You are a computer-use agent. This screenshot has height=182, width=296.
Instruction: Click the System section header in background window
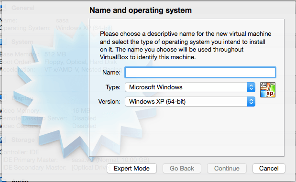pyautogui.click(x=22, y=42)
